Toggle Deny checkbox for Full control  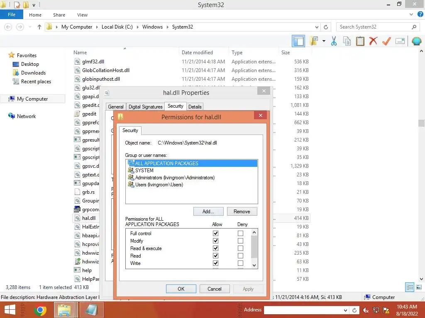click(x=240, y=233)
